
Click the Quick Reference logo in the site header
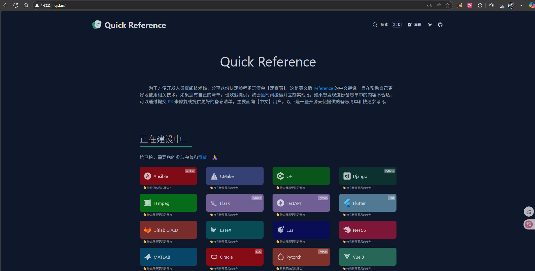point(129,25)
